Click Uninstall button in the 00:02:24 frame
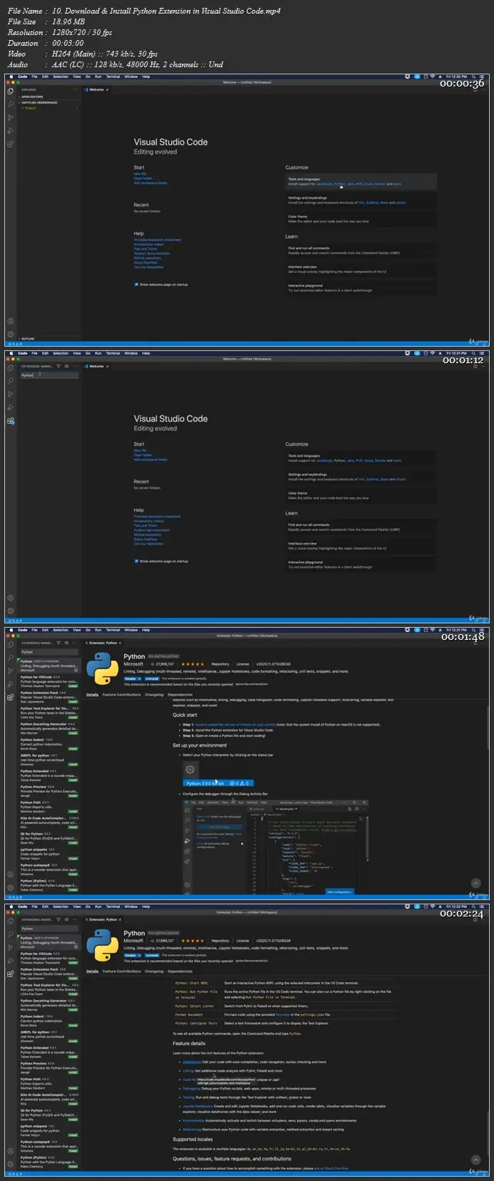 152,954
